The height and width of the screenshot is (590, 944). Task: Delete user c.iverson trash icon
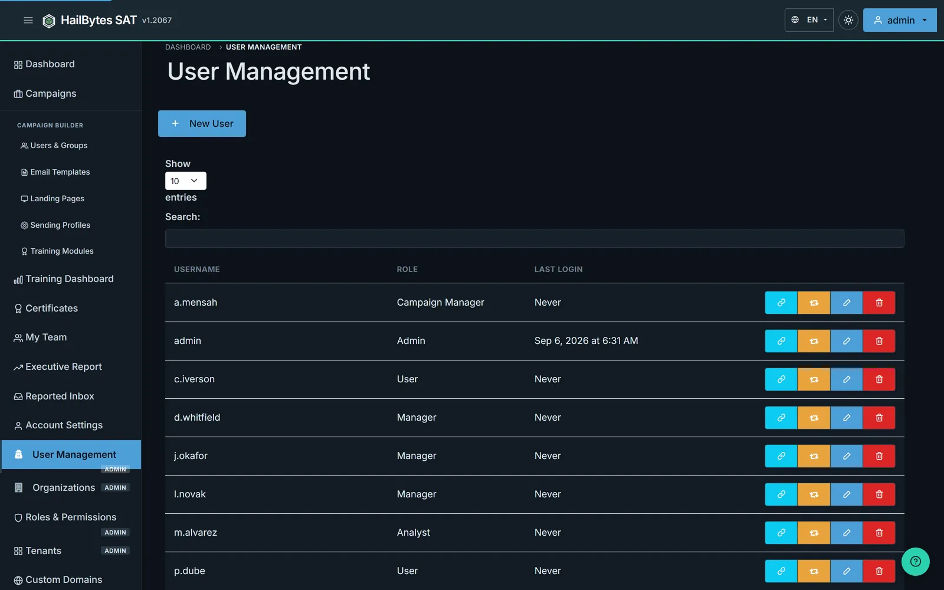coord(879,379)
